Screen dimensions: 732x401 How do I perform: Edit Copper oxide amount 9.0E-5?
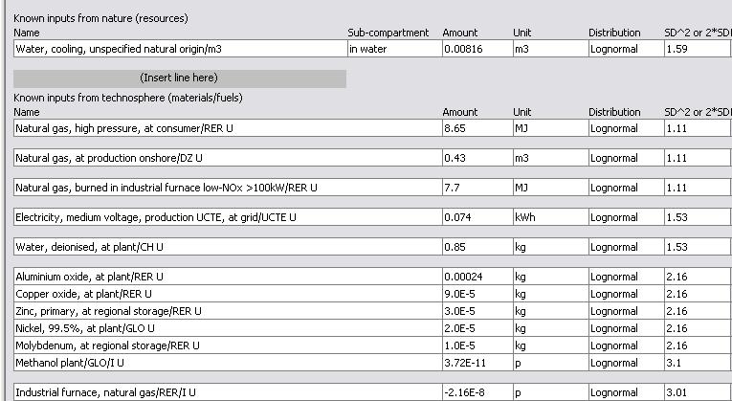(x=475, y=295)
